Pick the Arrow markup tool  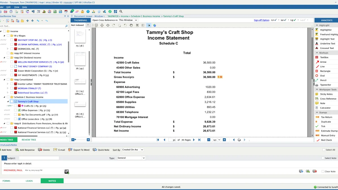[323, 62]
